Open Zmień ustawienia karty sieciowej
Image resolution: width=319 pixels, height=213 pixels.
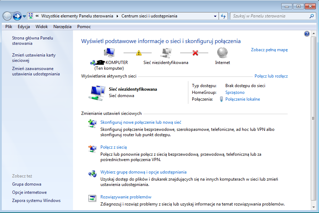coord(34,58)
